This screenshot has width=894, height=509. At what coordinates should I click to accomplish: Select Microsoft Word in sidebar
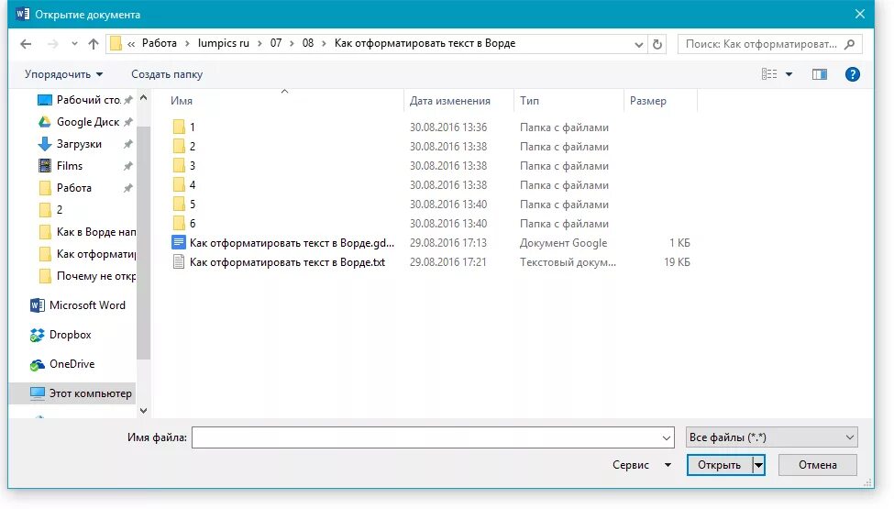78,305
